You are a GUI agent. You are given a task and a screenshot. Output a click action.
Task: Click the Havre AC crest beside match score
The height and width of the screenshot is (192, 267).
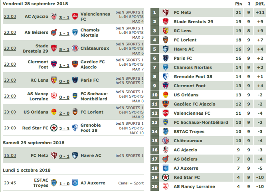[x=75, y=155]
